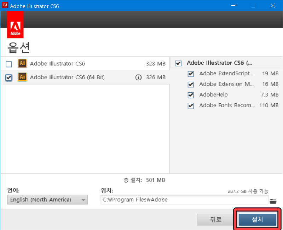Close the Adobe Illustrator CS6 installer window
Image resolution: width=283 pixels, height=230 pixels.
(273, 6)
